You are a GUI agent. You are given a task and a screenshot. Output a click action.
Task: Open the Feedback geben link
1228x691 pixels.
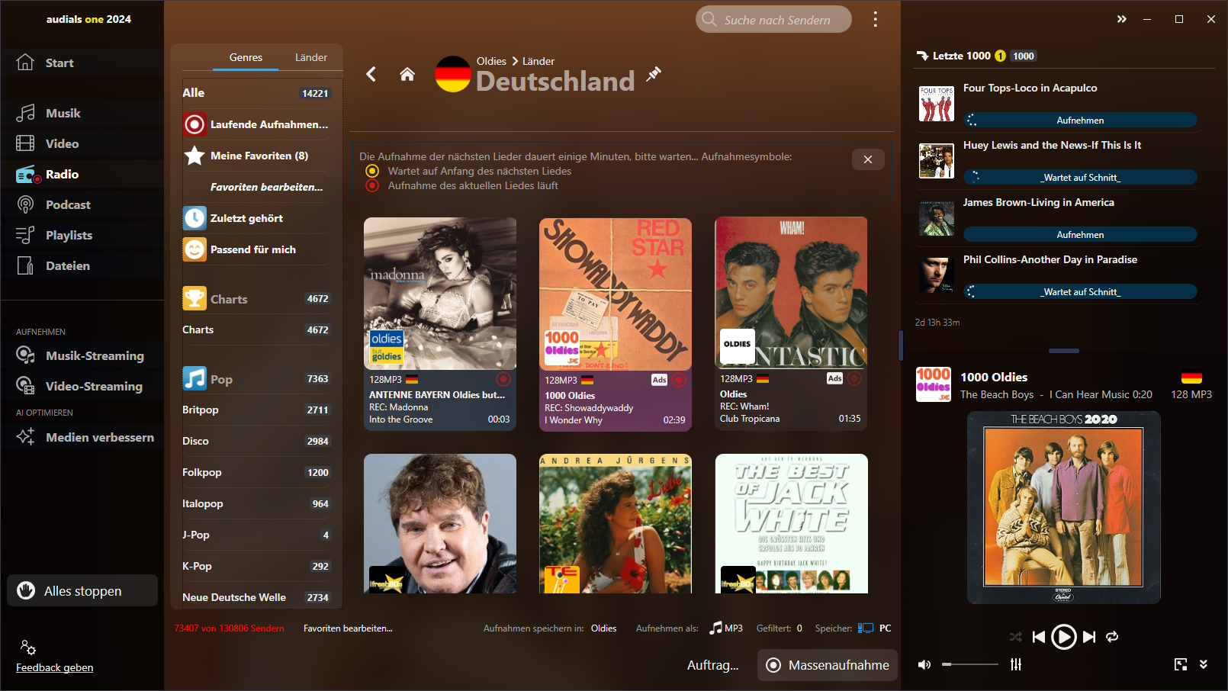(x=55, y=667)
